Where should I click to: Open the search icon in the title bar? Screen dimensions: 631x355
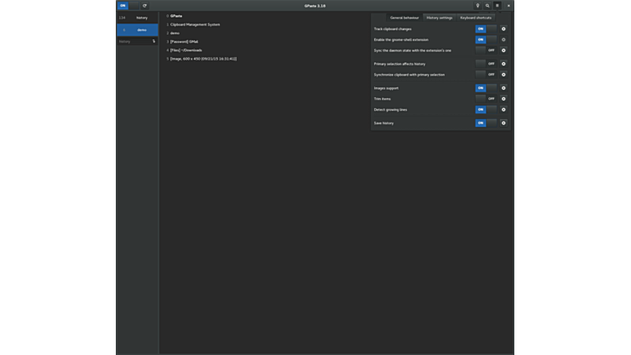488,6
